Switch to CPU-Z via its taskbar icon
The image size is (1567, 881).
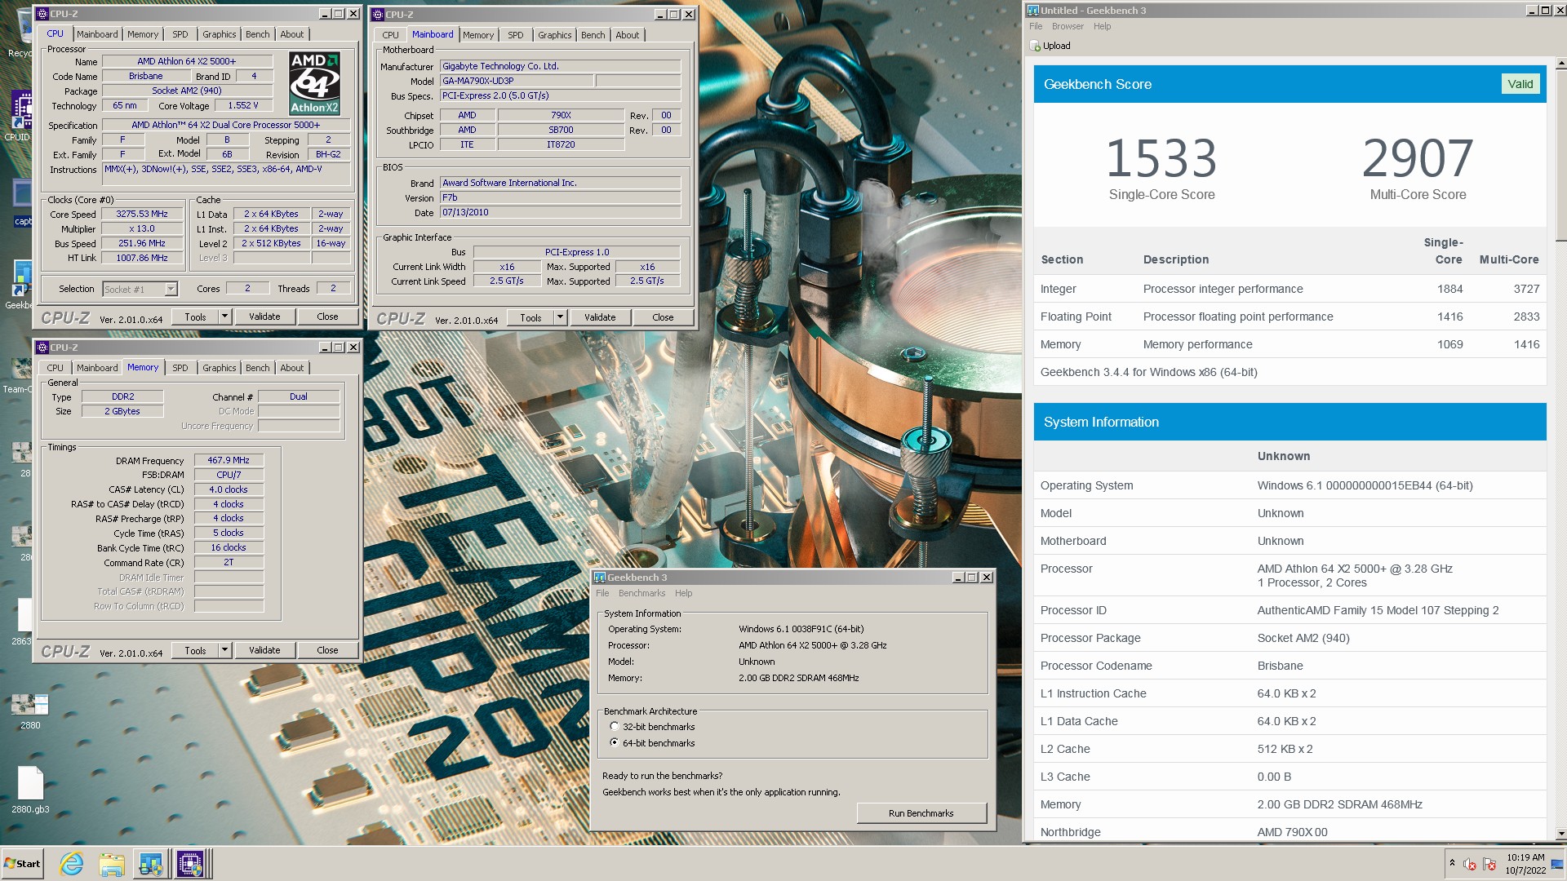(190, 863)
